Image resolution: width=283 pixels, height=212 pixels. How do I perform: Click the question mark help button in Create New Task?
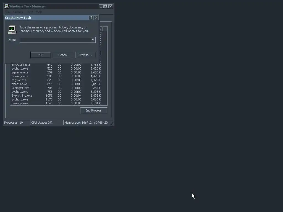91,17
